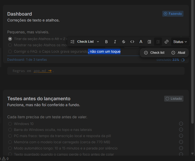Check the Barra do Windows oculta task
Viewport: 195px width, 161px height.
click(10, 130)
